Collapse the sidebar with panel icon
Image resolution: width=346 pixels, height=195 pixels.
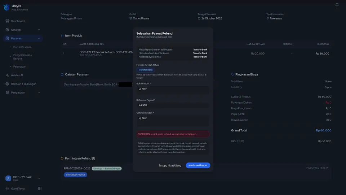[40, 188]
